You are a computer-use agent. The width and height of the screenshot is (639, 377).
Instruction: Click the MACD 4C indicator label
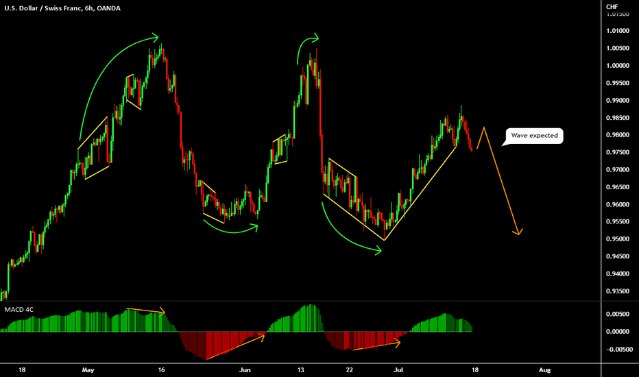tap(19, 310)
